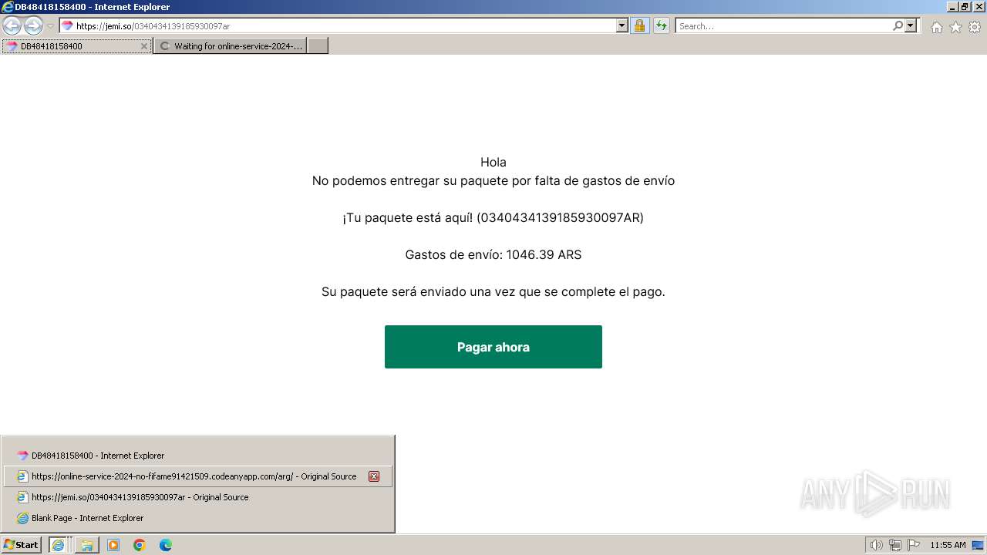Go forward with the browser Forward arrow
This screenshot has width=987, height=555.
point(33,25)
